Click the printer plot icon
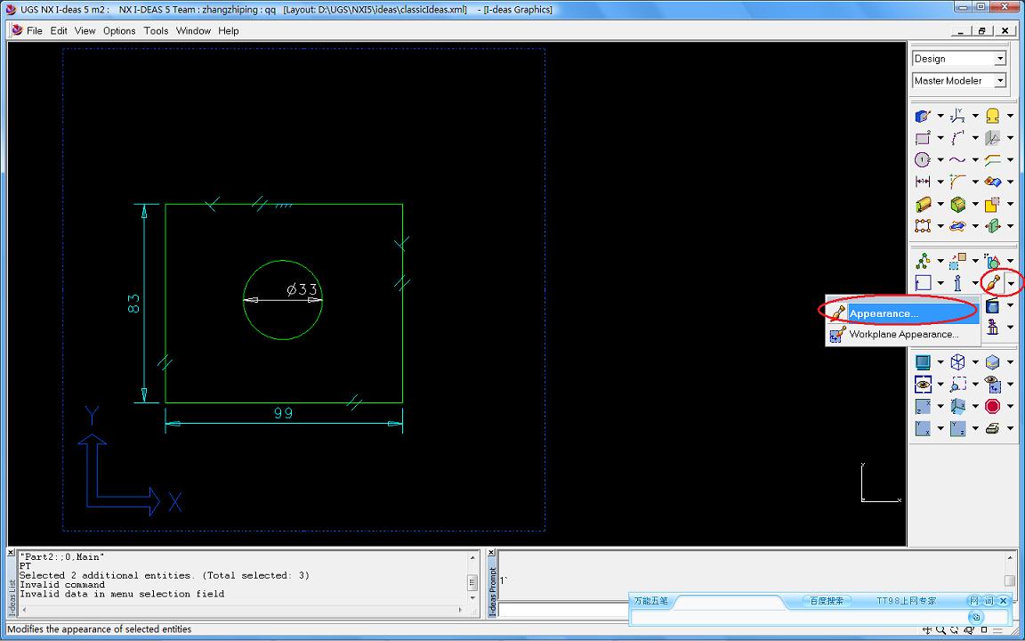1025x641 pixels. [x=992, y=428]
